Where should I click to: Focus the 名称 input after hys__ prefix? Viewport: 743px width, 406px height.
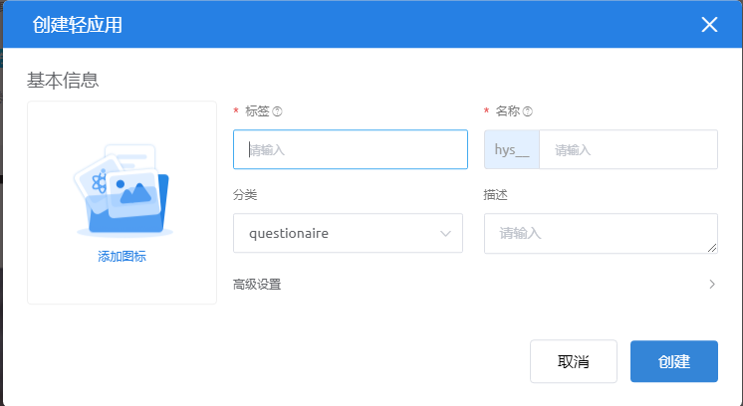(x=627, y=149)
